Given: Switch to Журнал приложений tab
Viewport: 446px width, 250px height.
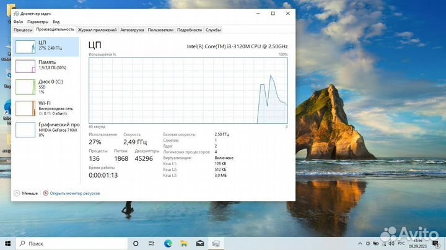Looking at the screenshot, I should pos(97,30).
